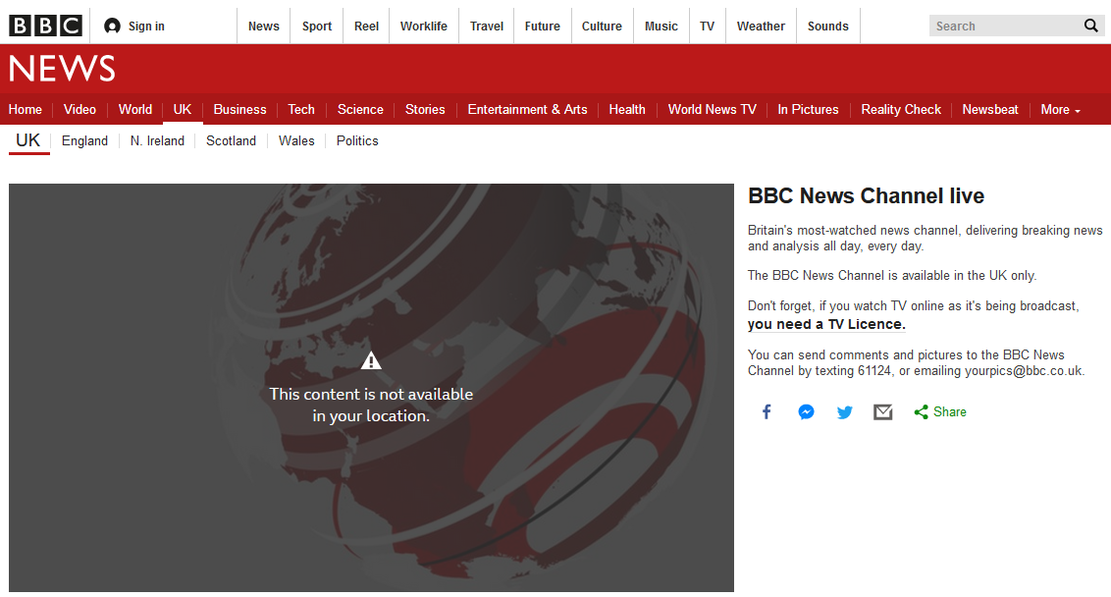The width and height of the screenshot is (1111, 597).
Task: Open Politics sub-section
Action: 357,141
